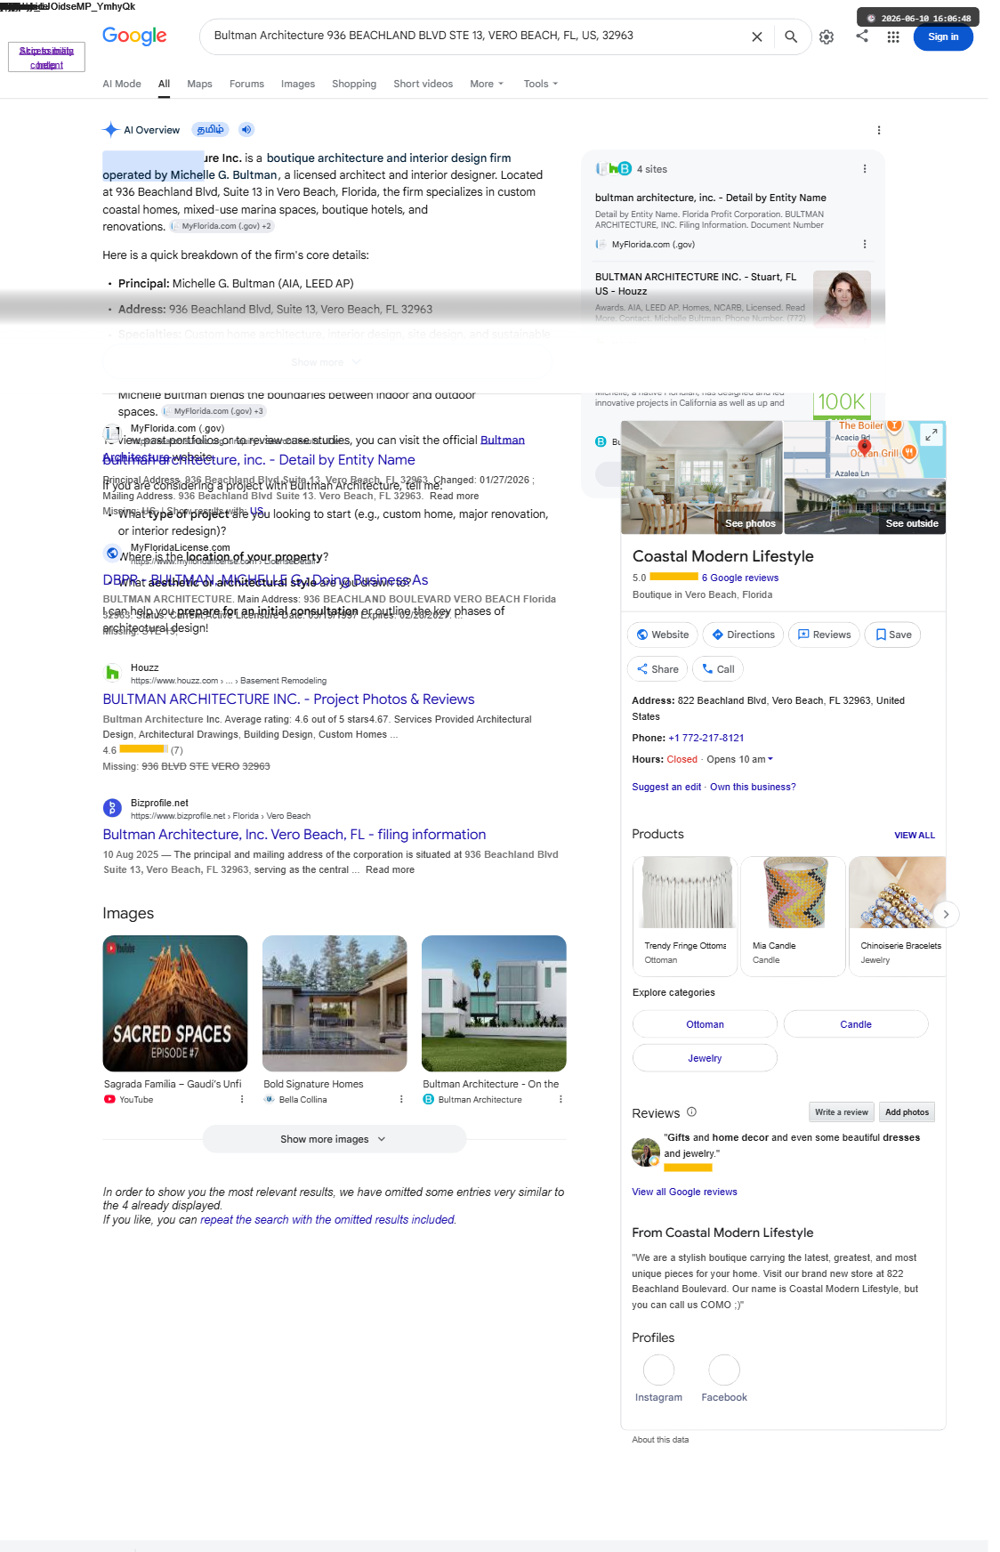
Task: Click the magnifying glass search icon
Action: pyautogui.click(x=791, y=36)
